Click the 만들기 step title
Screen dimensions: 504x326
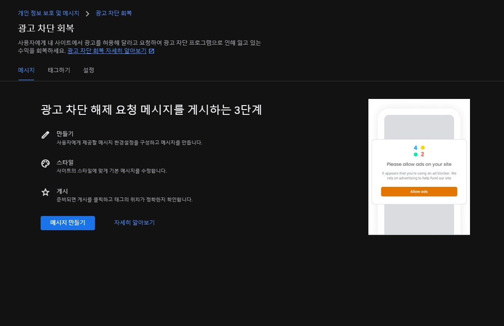(65, 134)
